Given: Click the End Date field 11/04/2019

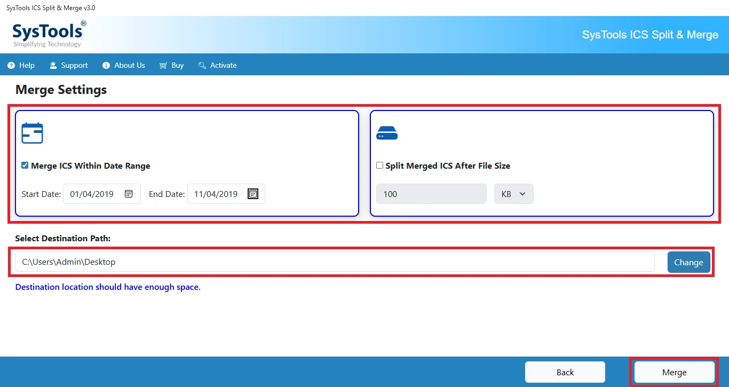Looking at the screenshot, I should tap(226, 194).
